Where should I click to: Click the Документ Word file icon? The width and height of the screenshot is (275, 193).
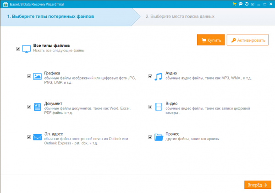38,107
